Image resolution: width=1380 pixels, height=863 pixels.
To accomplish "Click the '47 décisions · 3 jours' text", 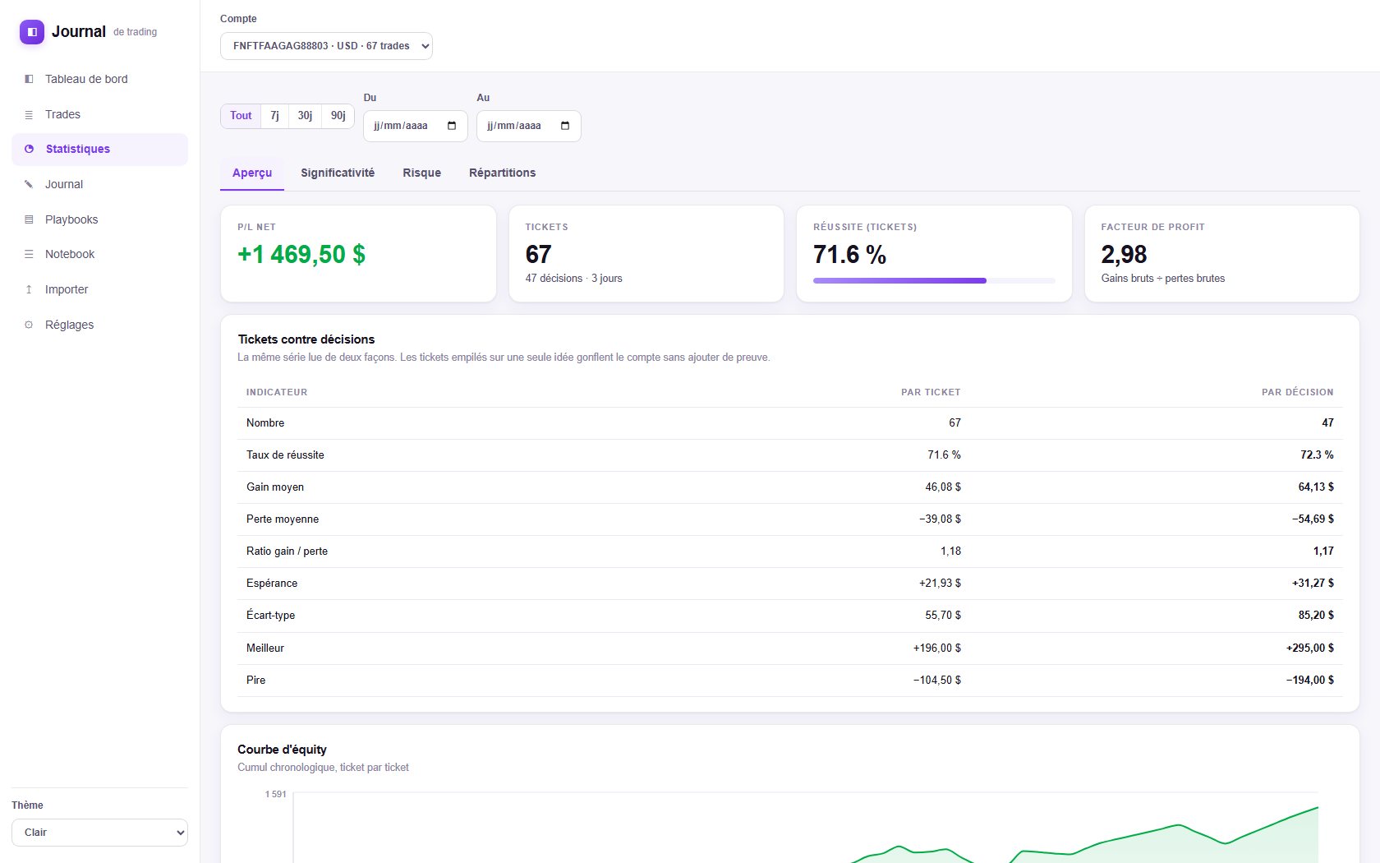I will [574, 279].
